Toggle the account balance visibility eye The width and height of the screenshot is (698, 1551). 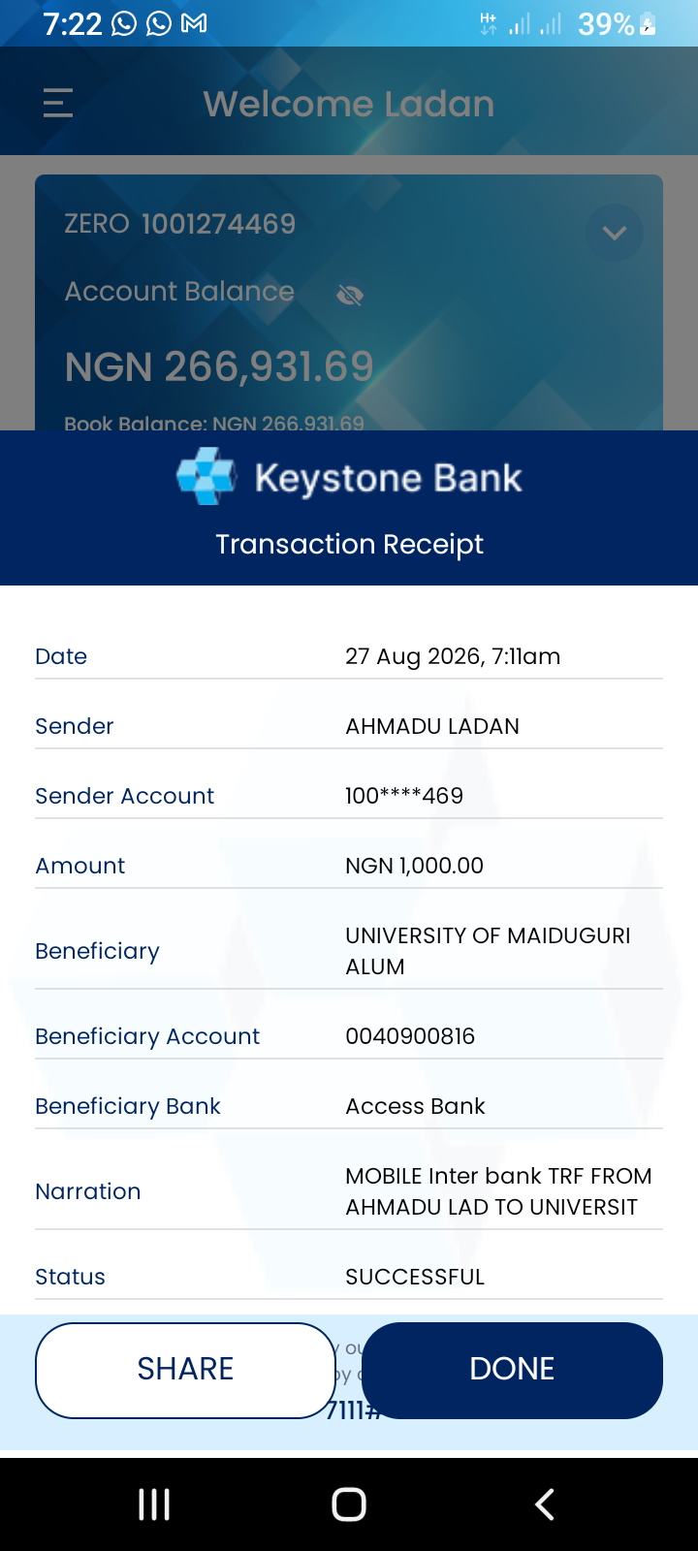tap(350, 295)
